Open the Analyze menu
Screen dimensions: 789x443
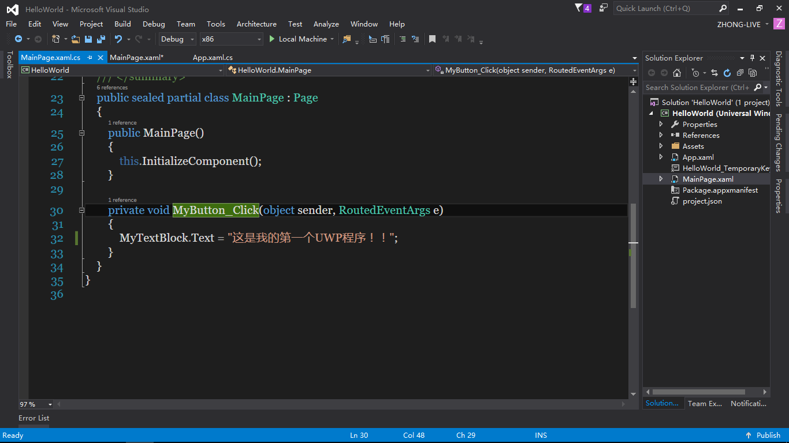pyautogui.click(x=326, y=24)
